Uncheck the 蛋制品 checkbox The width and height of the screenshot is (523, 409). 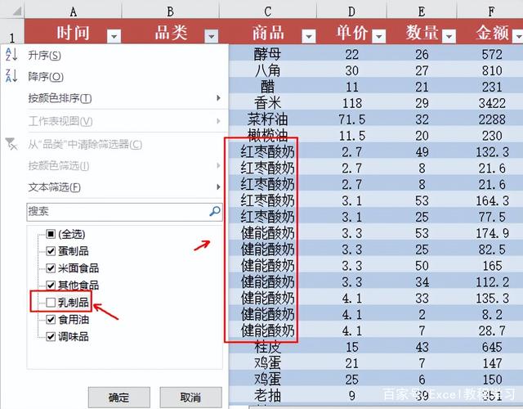[51, 251]
